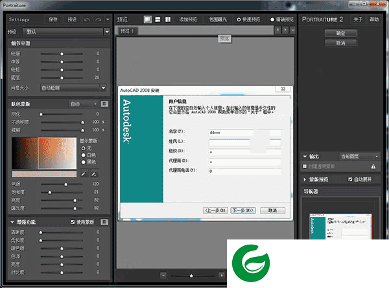
Task: Switch to the 预览 1 tab
Action: point(127,31)
